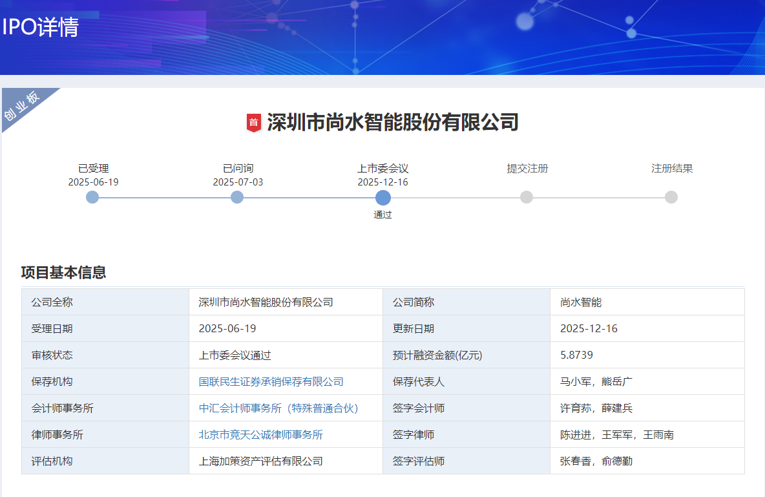
Task: Select the highlighted 上市委会议 timeline dot
Action: coord(382,197)
